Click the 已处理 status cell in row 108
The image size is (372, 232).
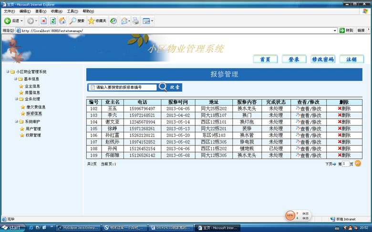coord(276,148)
